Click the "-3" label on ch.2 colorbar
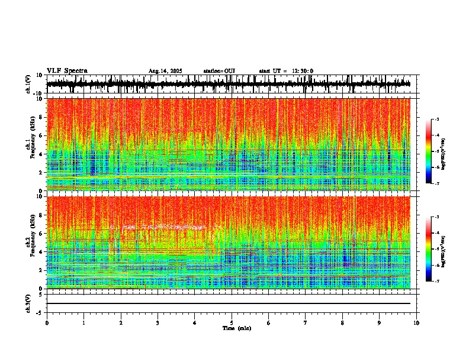Image resolution: width=469 pixels, height=362 pixels. tap(436, 217)
